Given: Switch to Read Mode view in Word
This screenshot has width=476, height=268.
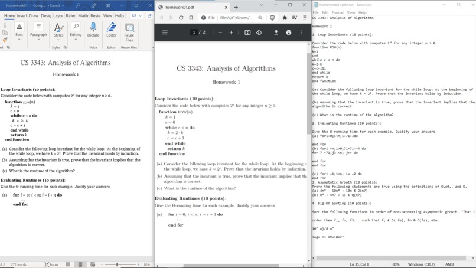Looking at the screenshot, I should click(x=68, y=264).
